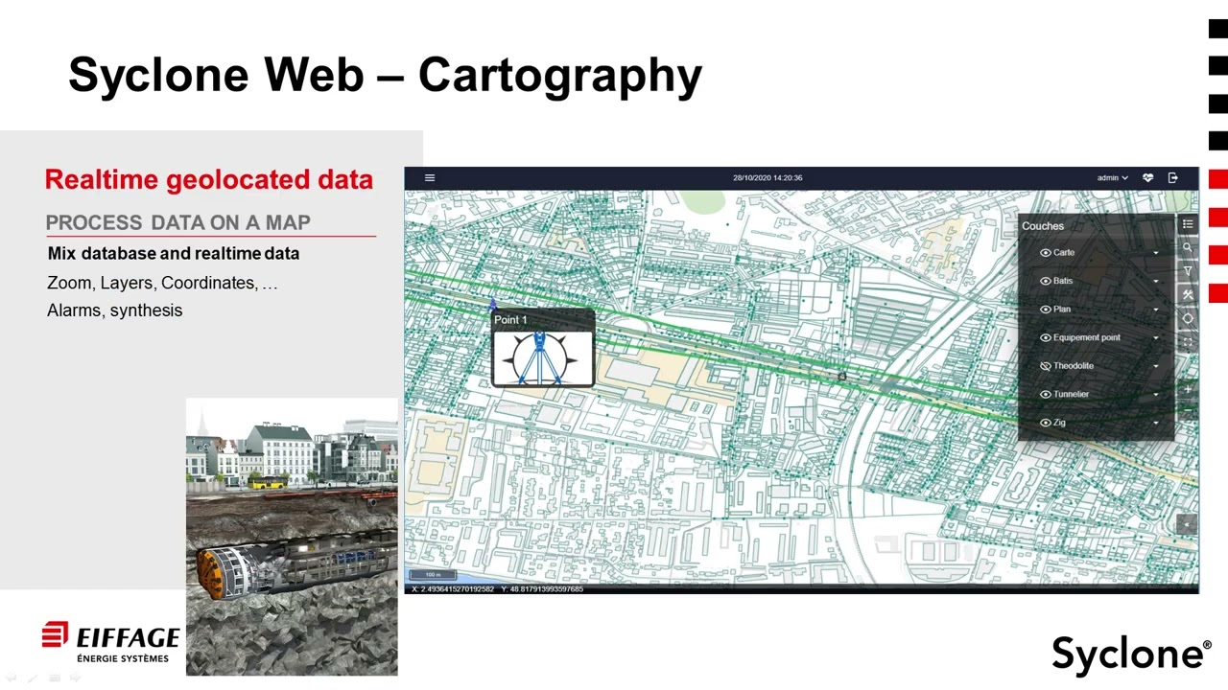
Task: Toggle the Tunnelier layer eye icon
Action: pos(1046,394)
